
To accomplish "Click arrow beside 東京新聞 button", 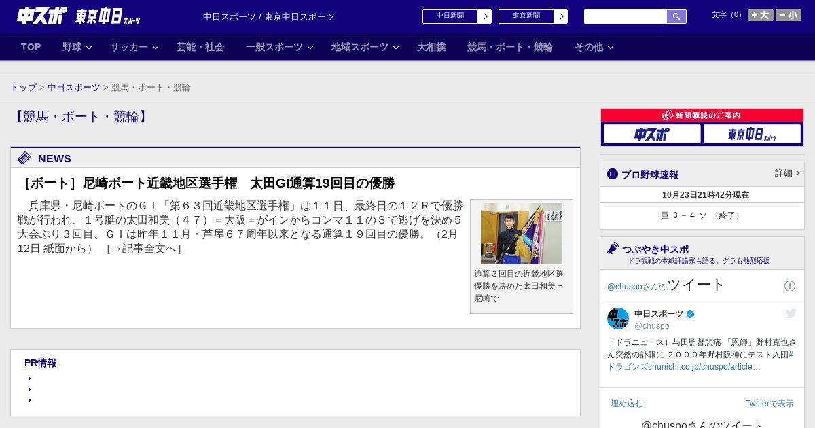I will coord(561,16).
